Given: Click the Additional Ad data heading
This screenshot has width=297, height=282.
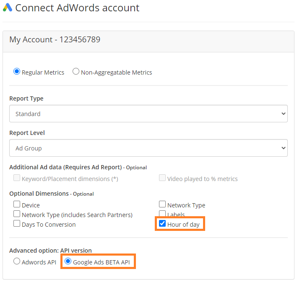Looking at the screenshot, I should pos(78,167).
